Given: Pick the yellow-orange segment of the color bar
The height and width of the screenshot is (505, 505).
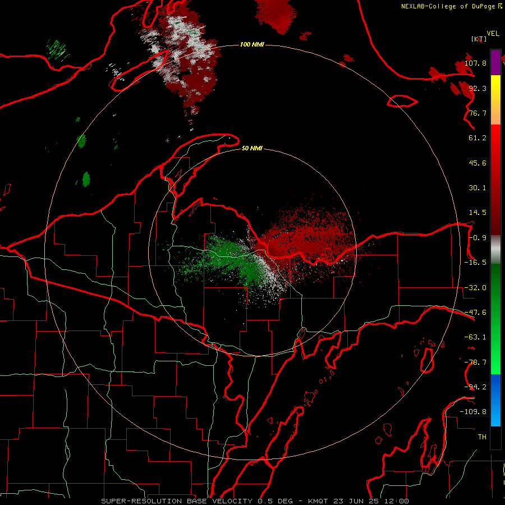Looking at the screenshot, I should click(495, 100).
